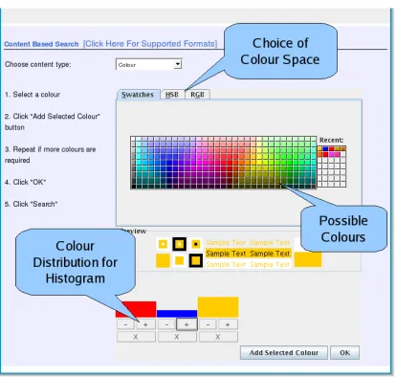Viewport: 396px width, 377px height.
Task: Click the OK button
Action: pos(345,353)
